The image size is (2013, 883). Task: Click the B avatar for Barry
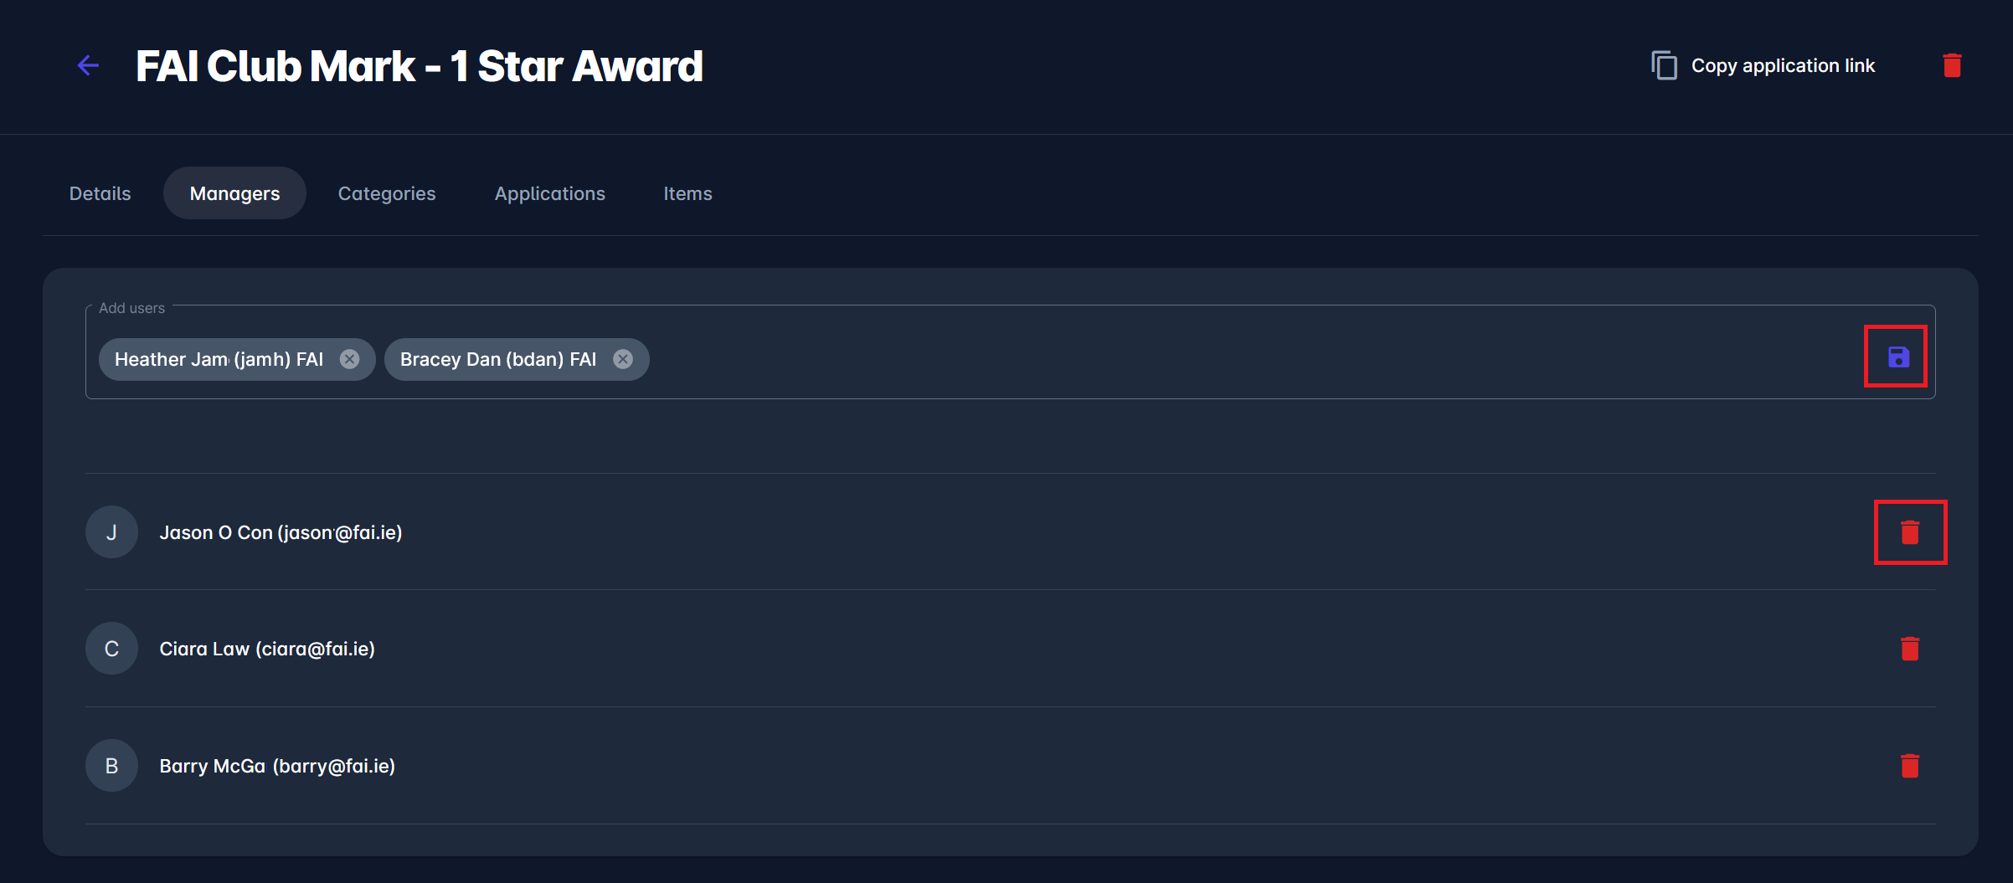(x=111, y=766)
